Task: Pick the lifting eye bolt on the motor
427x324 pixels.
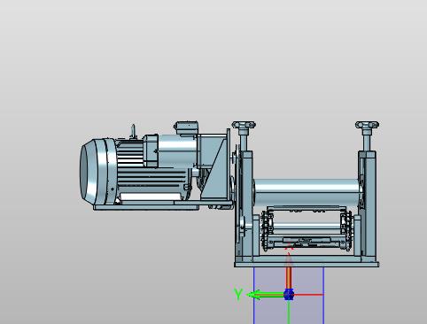Action: coord(133,131)
